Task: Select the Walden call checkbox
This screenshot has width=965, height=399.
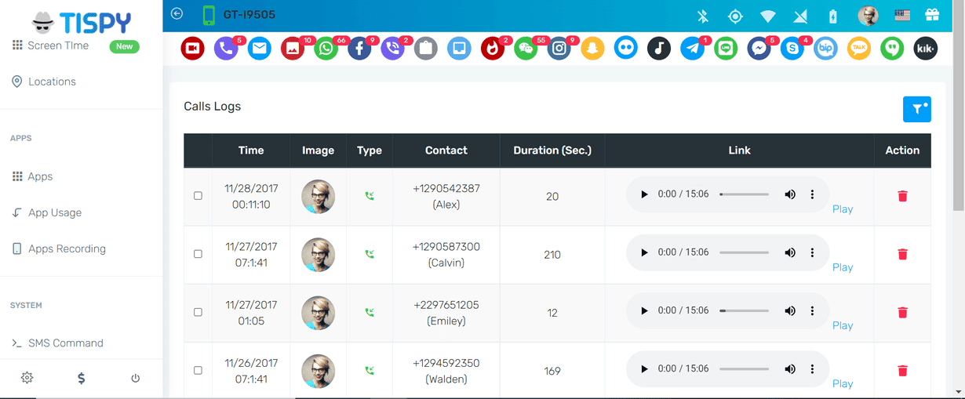Action: click(x=198, y=370)
